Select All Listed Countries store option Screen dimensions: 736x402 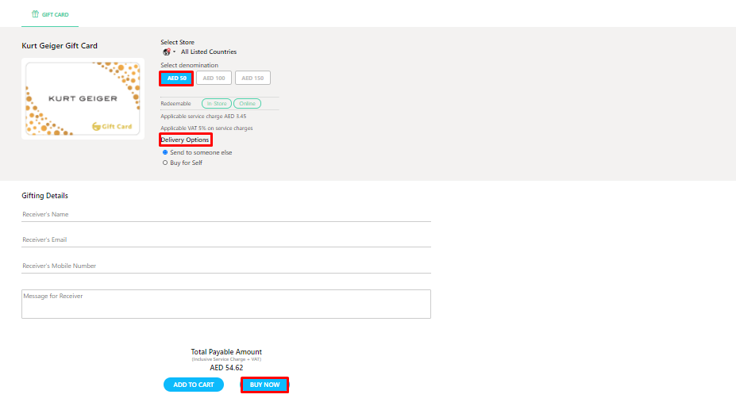point(208,52)
